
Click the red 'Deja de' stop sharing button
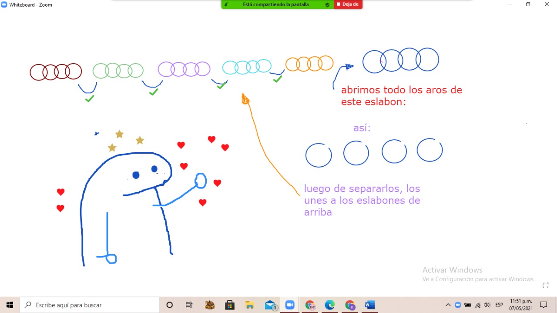tap(348, 4)
